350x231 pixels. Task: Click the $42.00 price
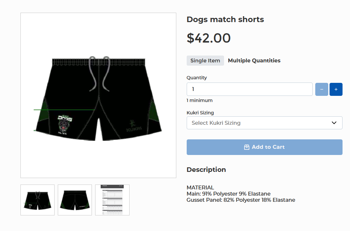pos(208,38)
